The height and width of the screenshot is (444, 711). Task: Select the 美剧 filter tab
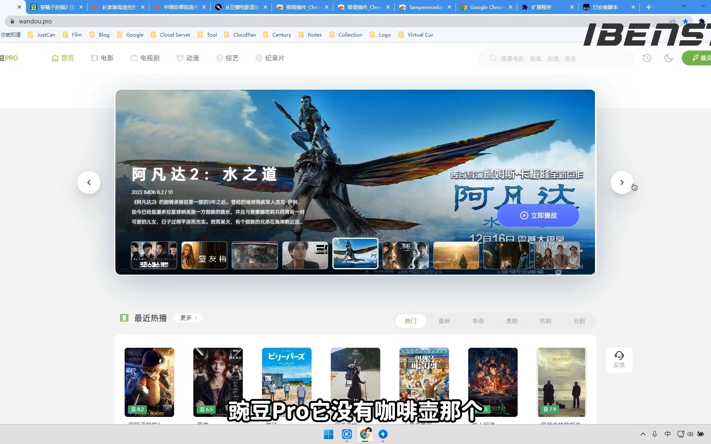[x=512, y=321]
